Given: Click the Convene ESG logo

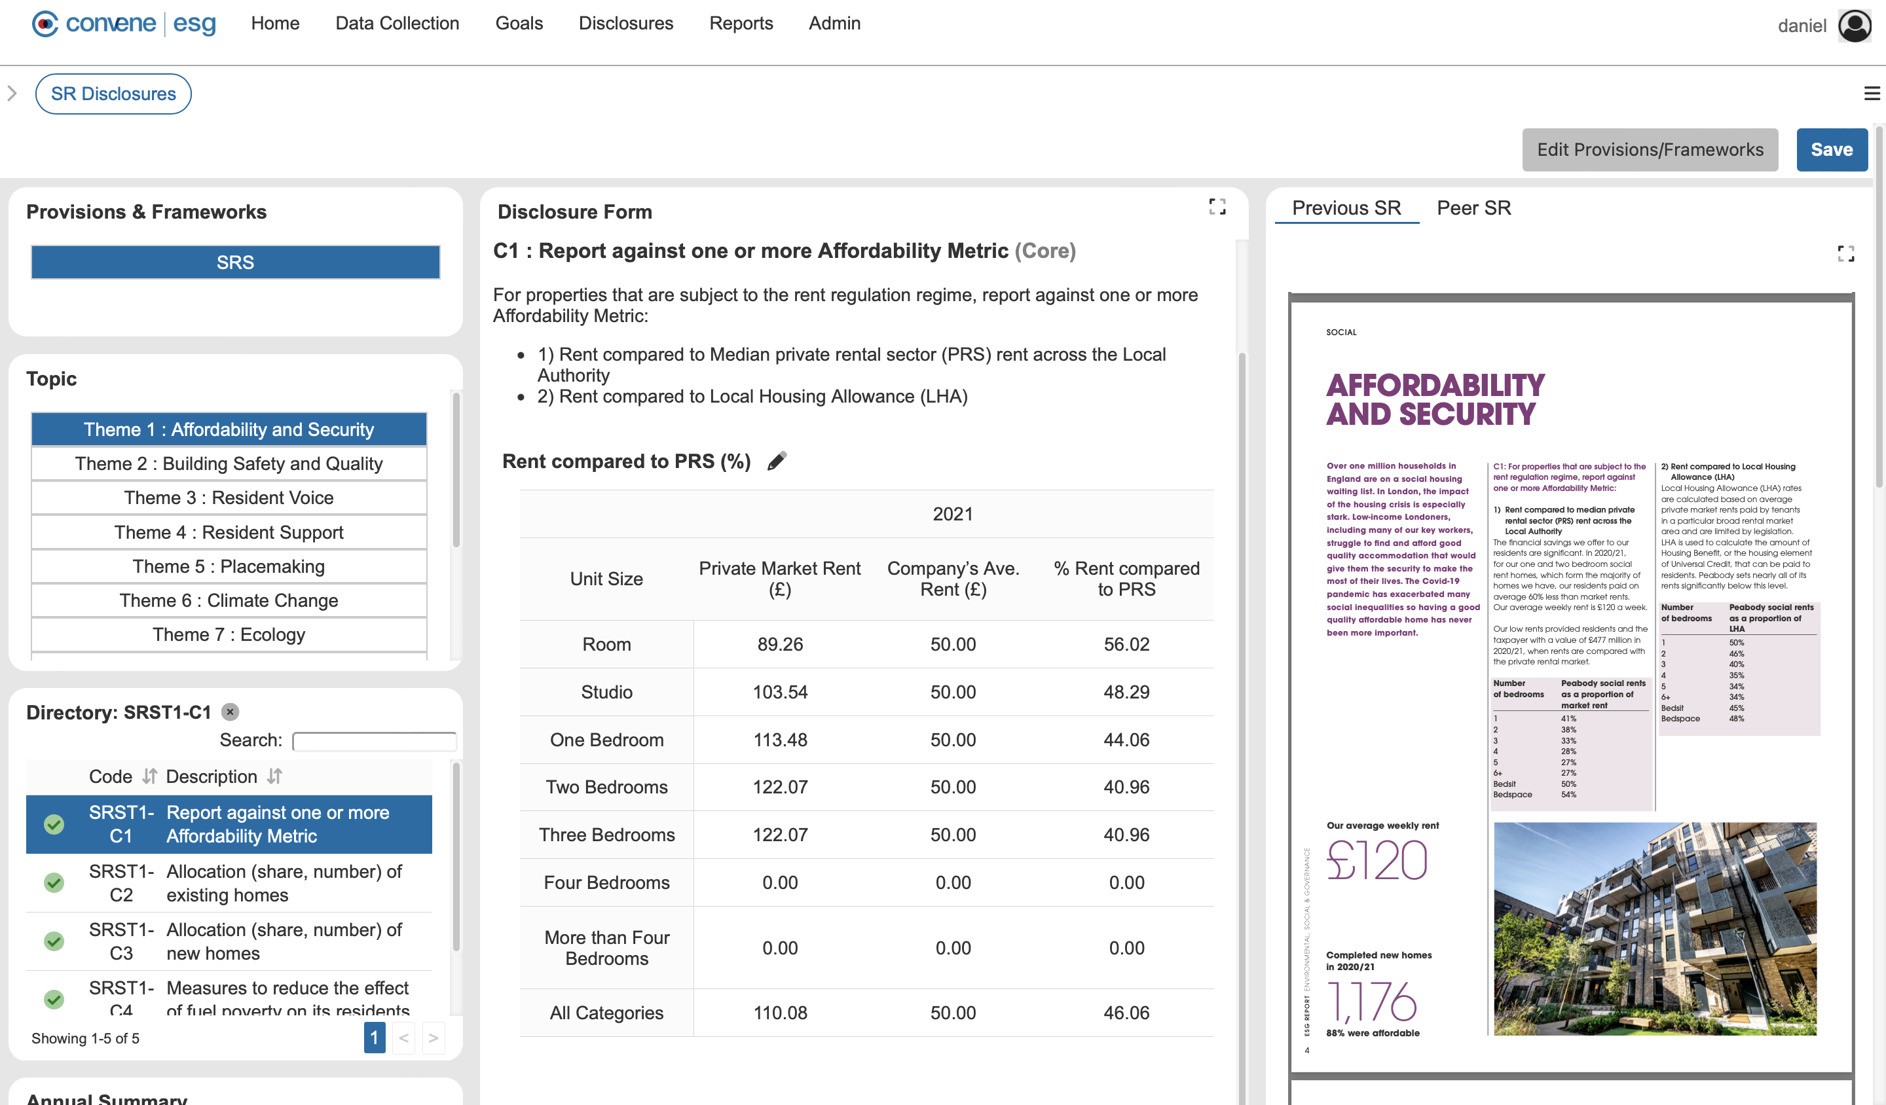Looking at the screenshot, I should pos(124,24).
